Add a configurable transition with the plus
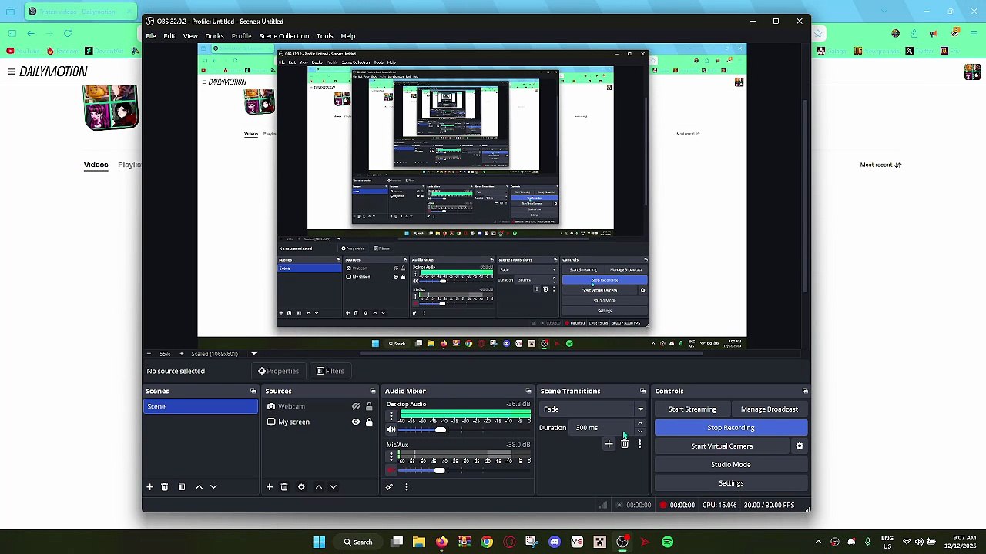The width and height of the screenshot is (986, 554). [x=609, y=444]
